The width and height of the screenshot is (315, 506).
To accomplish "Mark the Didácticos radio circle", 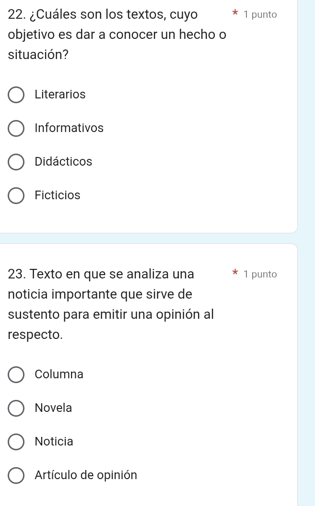I will coord(16,162).
